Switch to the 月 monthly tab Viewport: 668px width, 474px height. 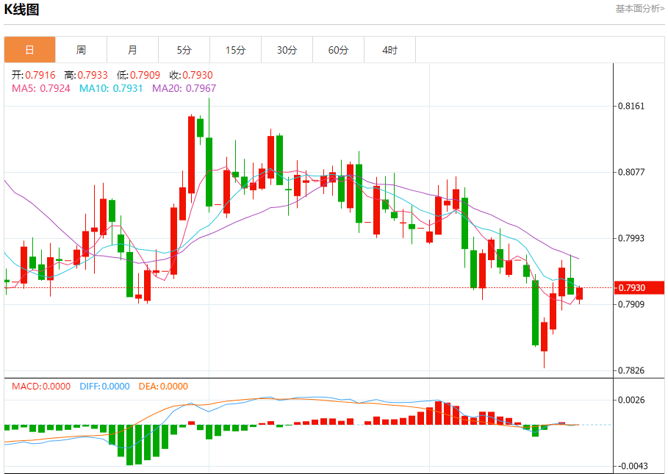tap(132, 50)
